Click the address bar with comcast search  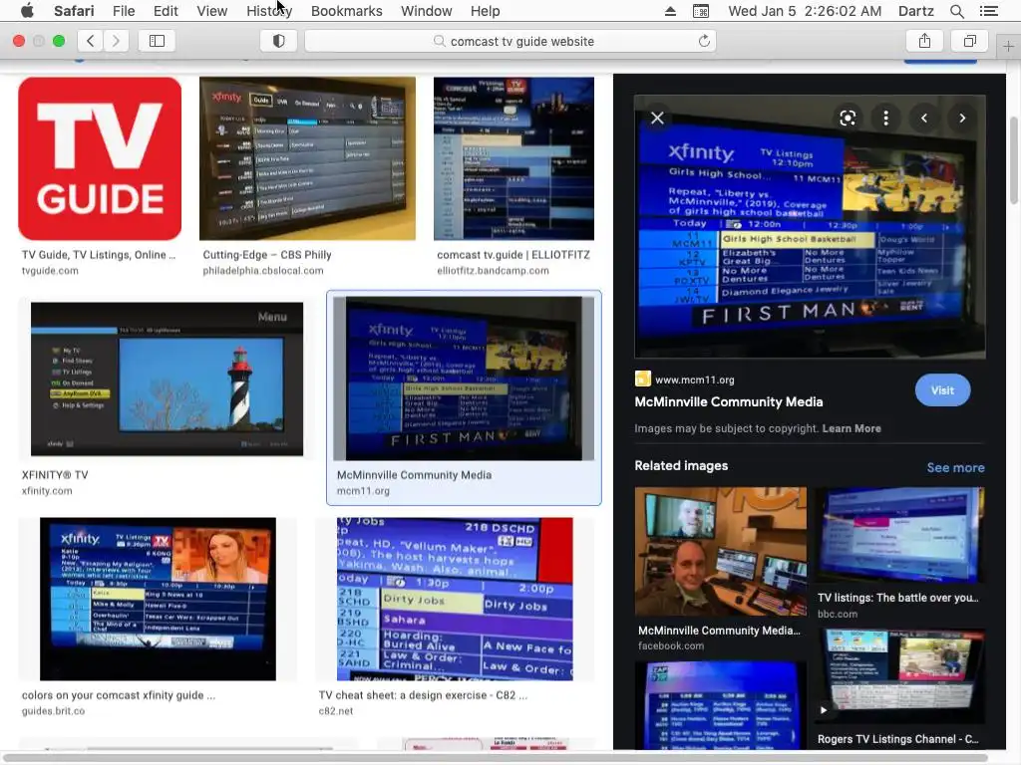point(510,41)
